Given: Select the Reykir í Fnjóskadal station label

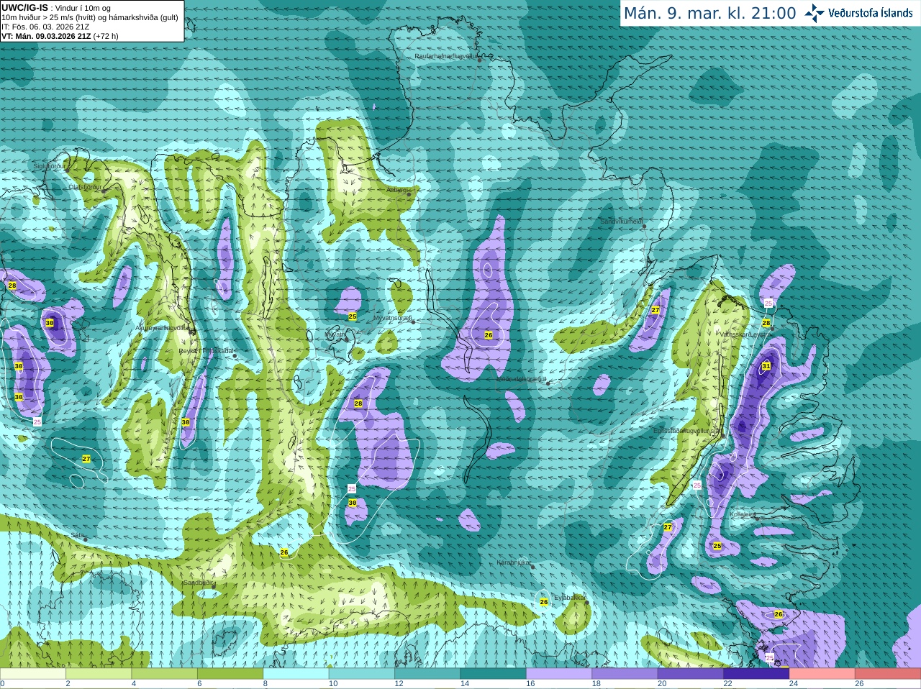Looking at the screenshot, I should pyautogui.click(x=207, y=351).
